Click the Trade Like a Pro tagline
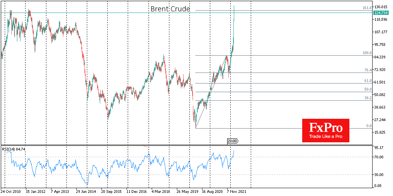 [x=325, y=136]
